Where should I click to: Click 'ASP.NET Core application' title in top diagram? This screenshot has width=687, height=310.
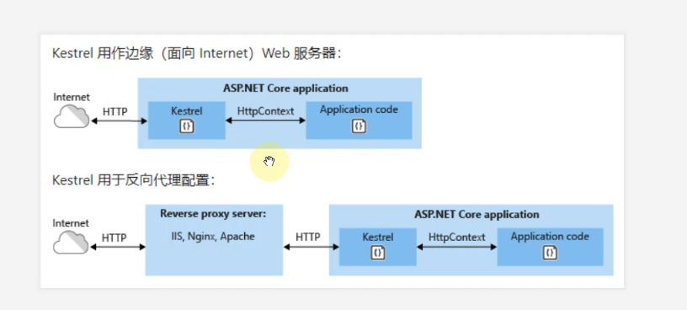point(285,88)
